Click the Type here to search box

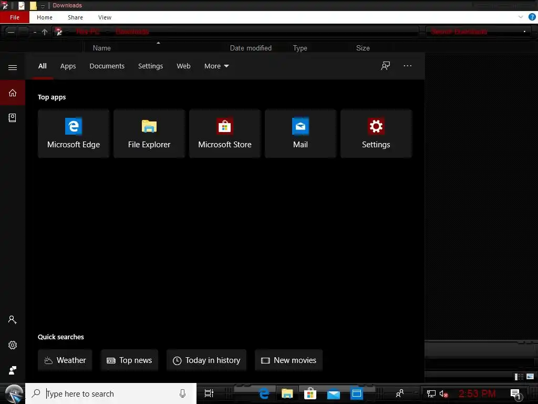tap(111, 393)
